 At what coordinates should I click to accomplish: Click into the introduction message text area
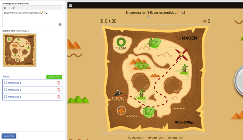point(32,18)
